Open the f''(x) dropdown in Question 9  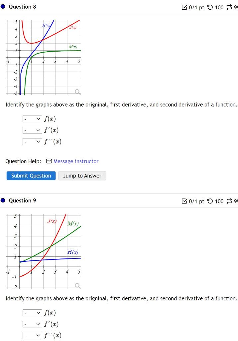pos(32,335)
